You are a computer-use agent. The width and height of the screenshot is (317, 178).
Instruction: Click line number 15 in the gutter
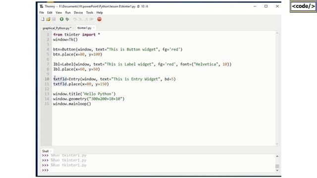pyautogui.click(x=47, y=104)
